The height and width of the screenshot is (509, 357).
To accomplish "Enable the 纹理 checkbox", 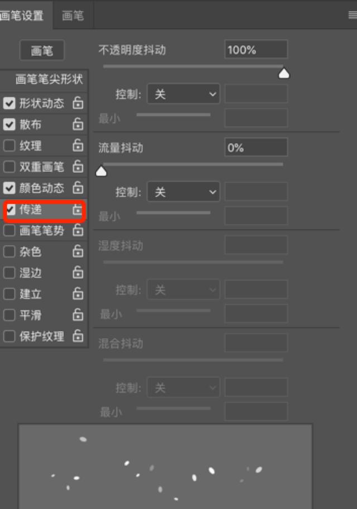I will click(9, 146).
